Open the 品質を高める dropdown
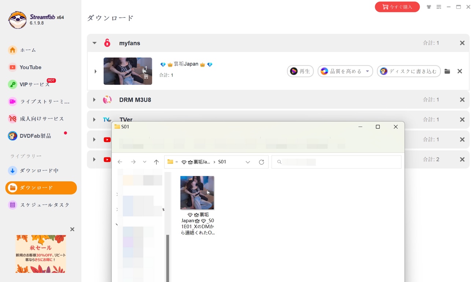 (345, 71)
